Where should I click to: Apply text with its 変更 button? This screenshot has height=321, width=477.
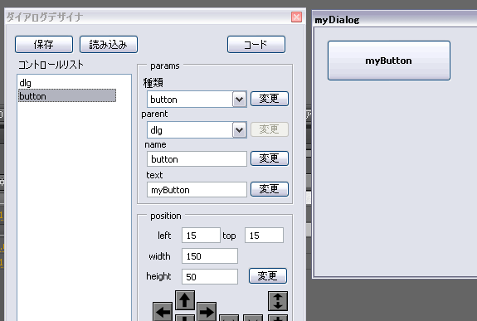270,189
